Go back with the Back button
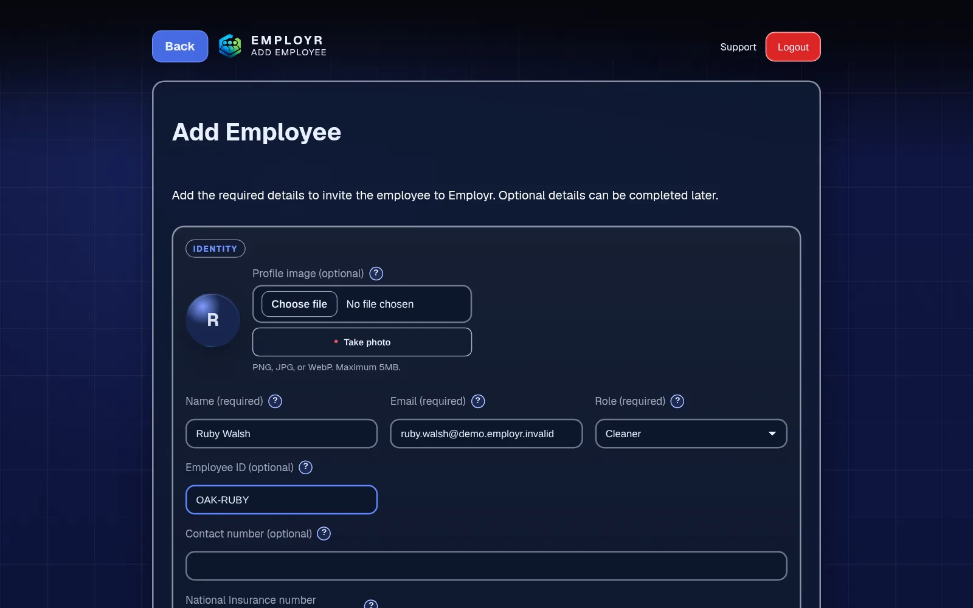This screenshot has width=973, height=608. tap(180, 46)
